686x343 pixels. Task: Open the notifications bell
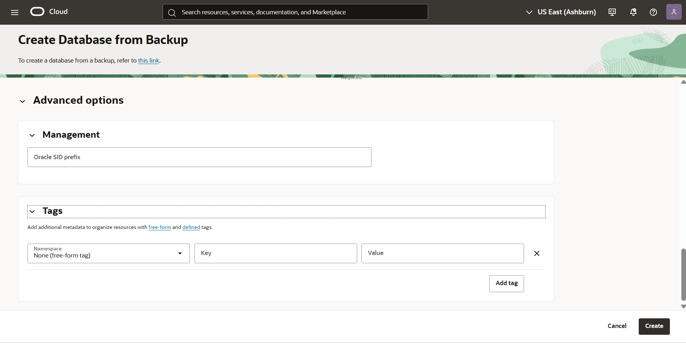(x=633, y=12)
